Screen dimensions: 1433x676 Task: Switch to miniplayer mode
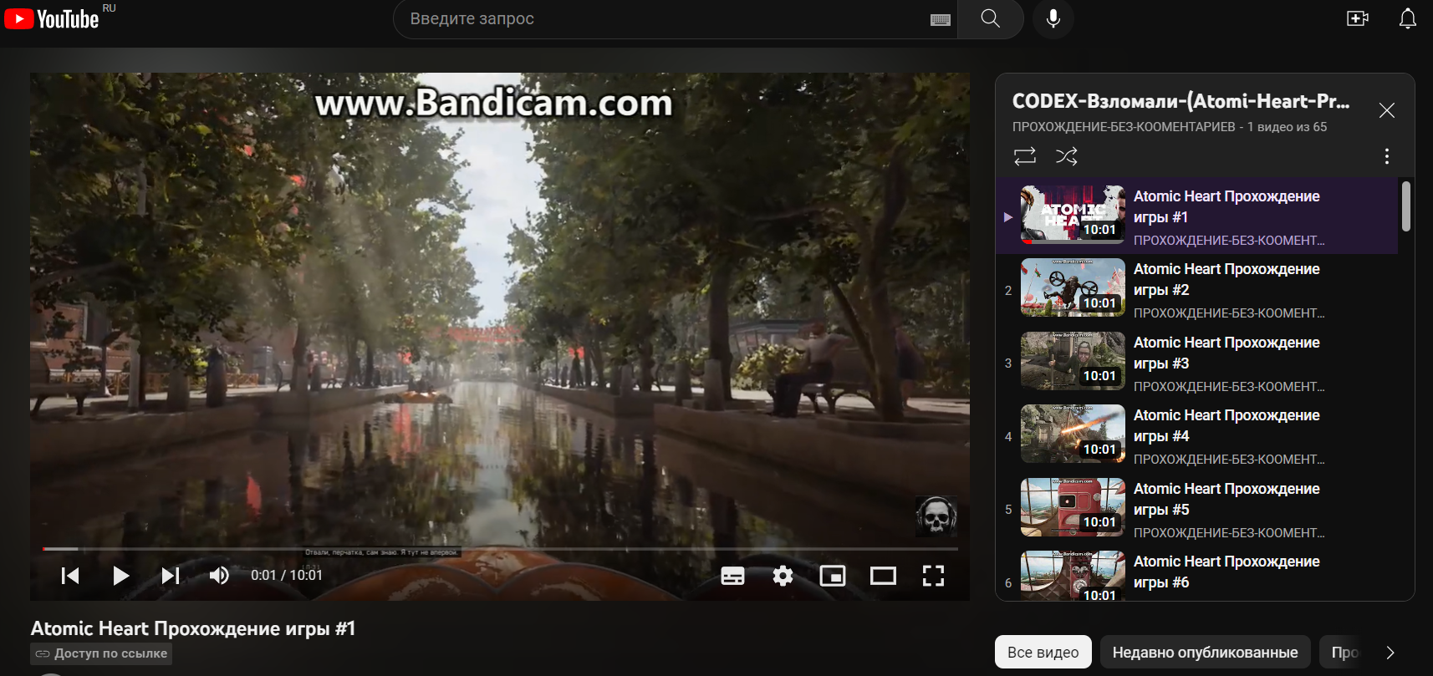tap(833, 576)
